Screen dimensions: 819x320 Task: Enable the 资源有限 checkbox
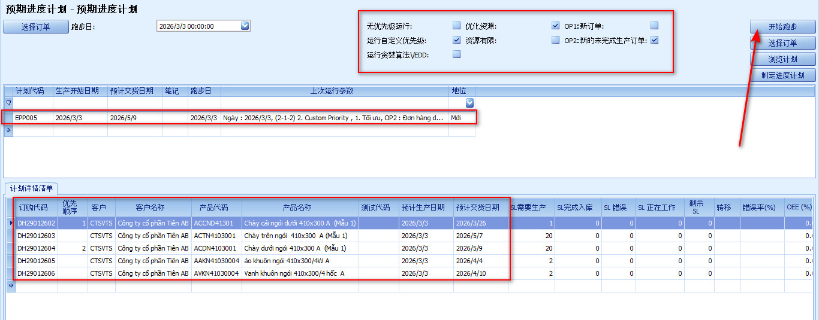point(555,41)
